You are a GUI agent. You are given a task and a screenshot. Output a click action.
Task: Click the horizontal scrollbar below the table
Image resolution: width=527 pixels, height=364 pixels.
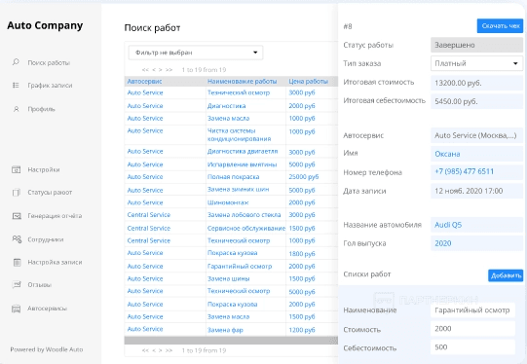click(x=231, y=341)
